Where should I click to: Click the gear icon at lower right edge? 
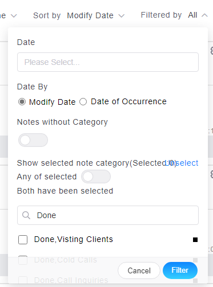tap(211, 174)
